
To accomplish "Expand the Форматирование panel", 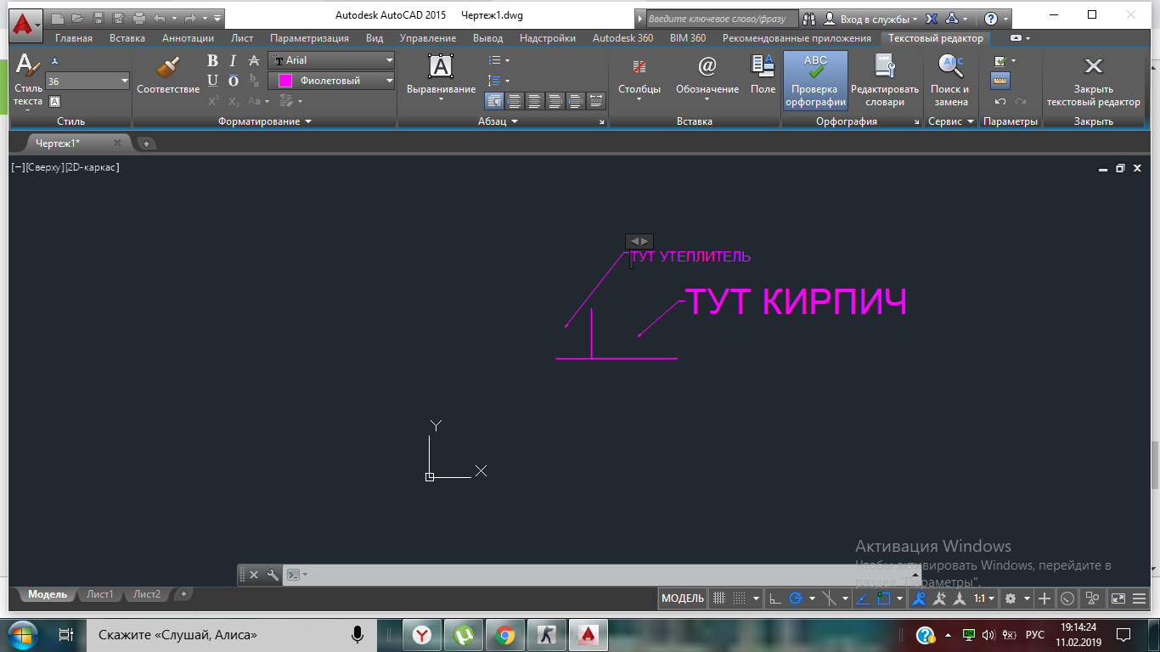I will click(265, 121).
